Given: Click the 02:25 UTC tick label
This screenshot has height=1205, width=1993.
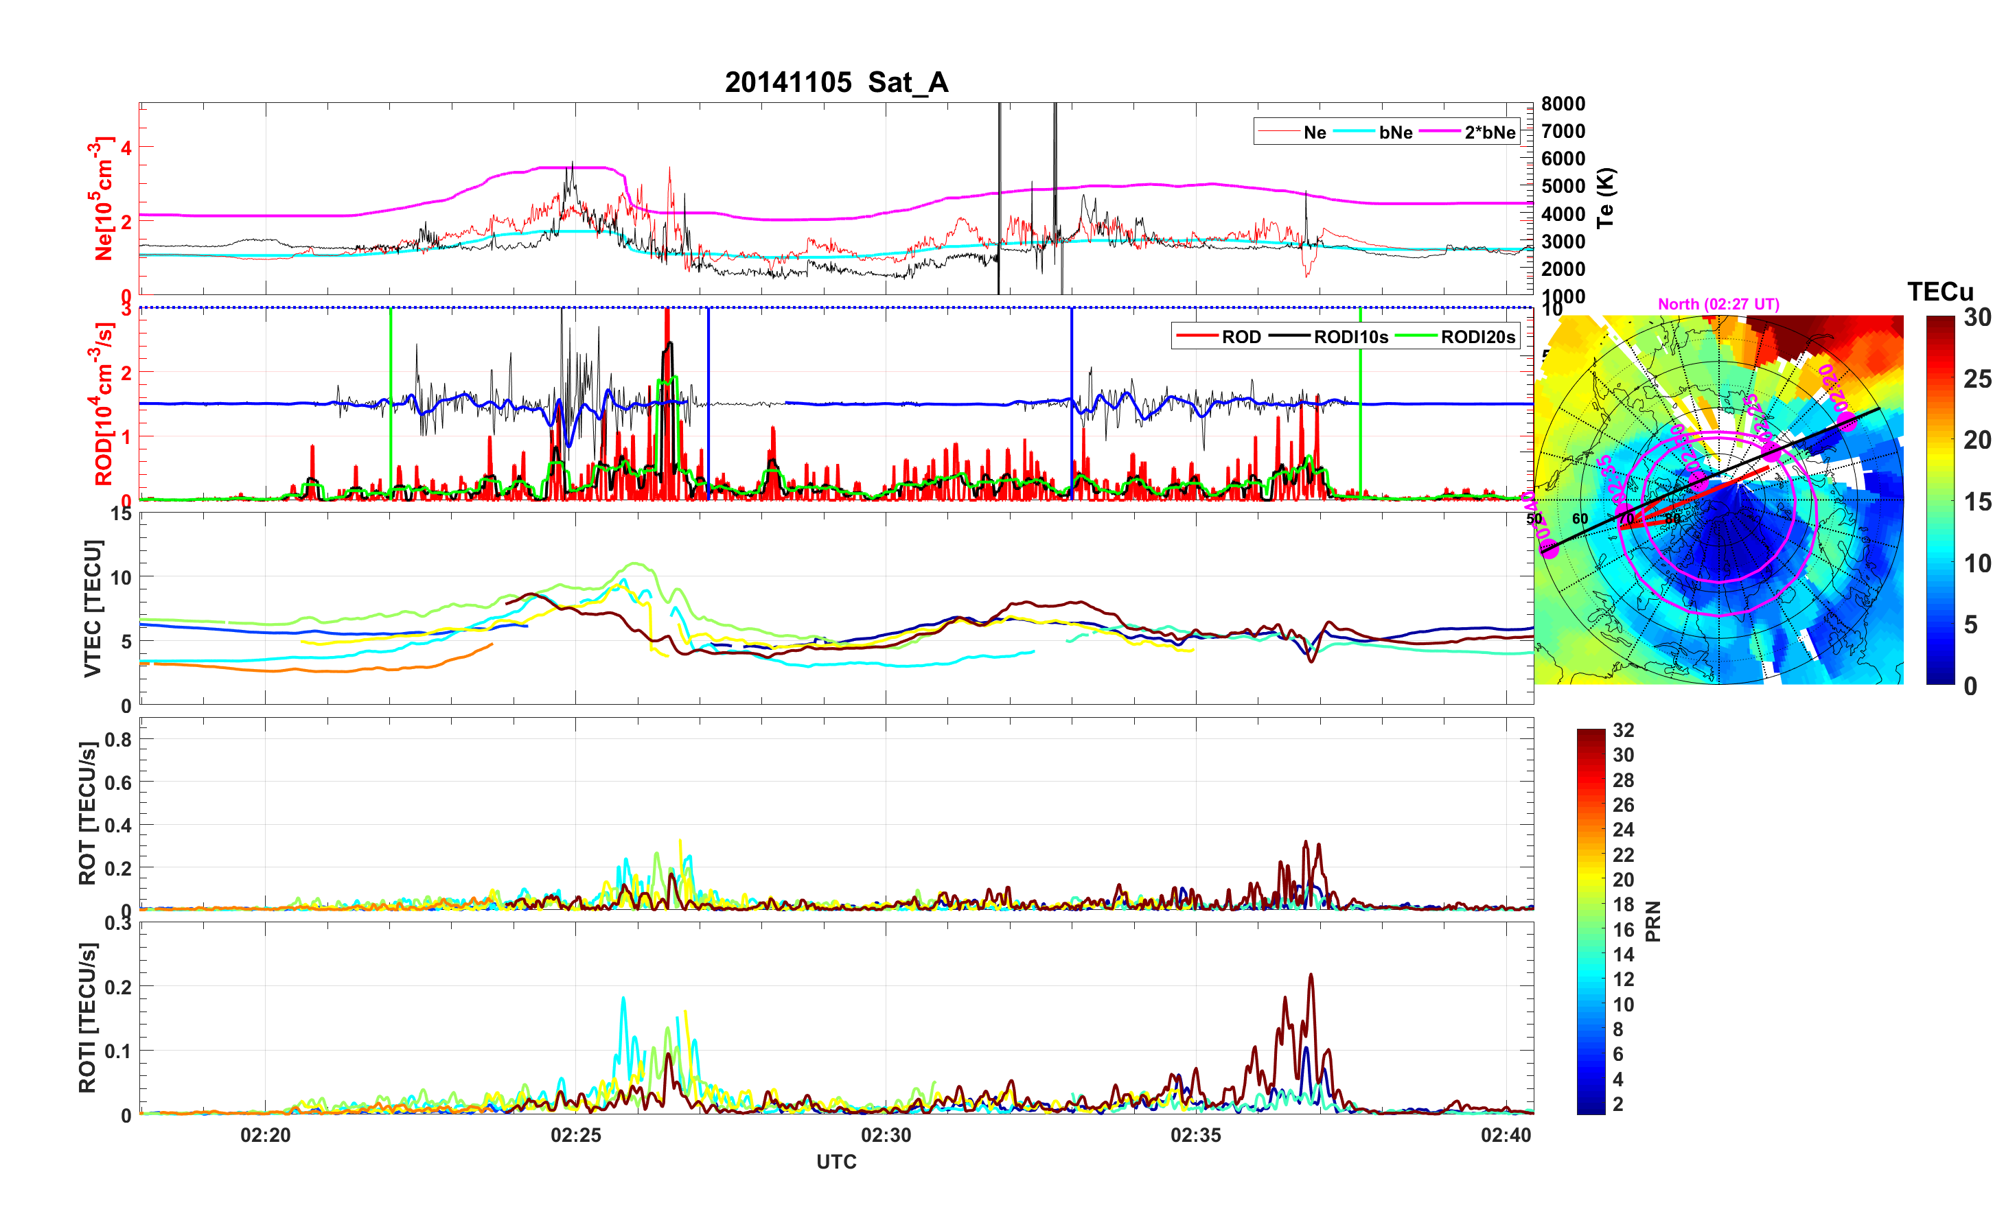Looking at the screenshot, I should click(575, 1136).
